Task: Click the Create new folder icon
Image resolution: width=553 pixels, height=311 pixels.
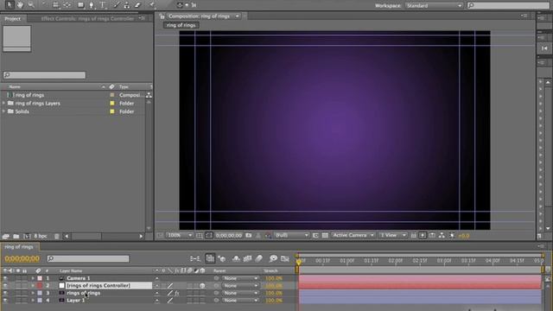Action: [x=16, y=236]
